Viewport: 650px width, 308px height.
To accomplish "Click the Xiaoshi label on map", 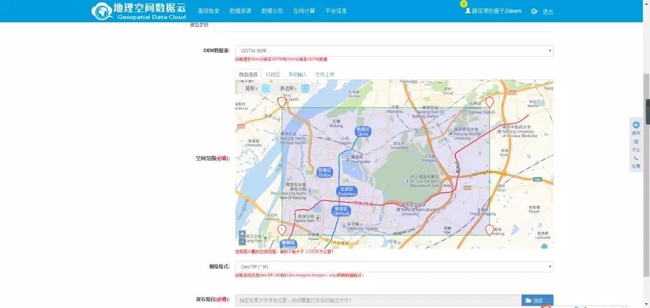I will point(345,141).
